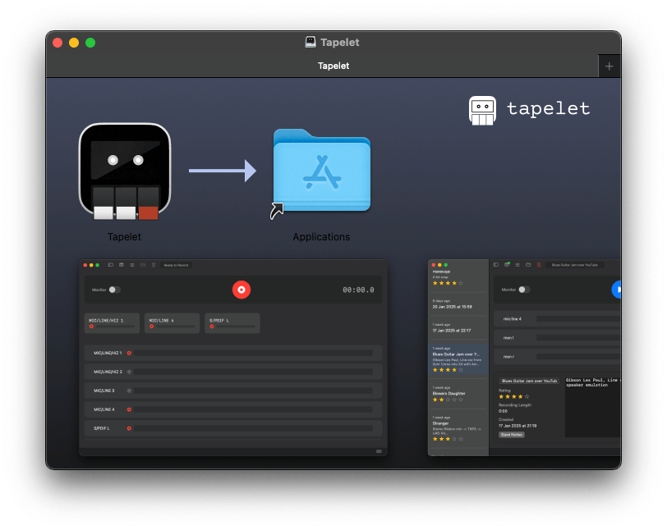Open the Applications folder shortcut
667x530 pixels.
point(321,172)
